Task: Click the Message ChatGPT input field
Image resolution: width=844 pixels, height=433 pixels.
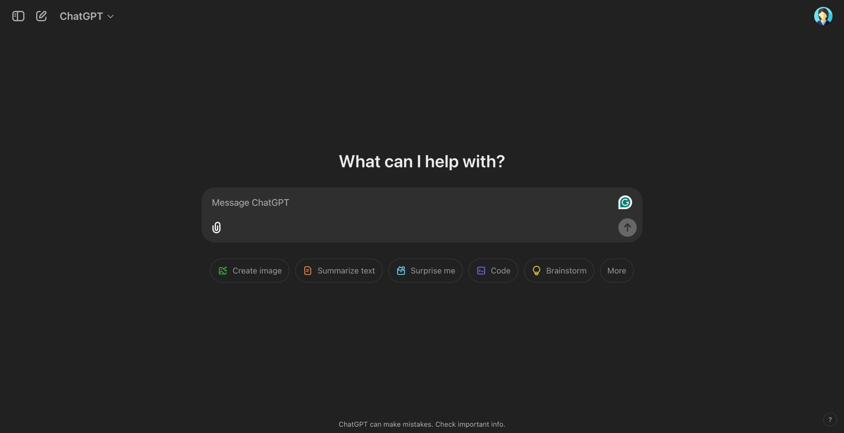Action: [412, 203]
